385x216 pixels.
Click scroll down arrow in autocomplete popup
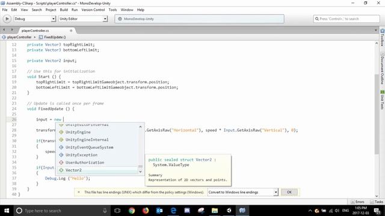pyautogui.click(x=140, y=172)
